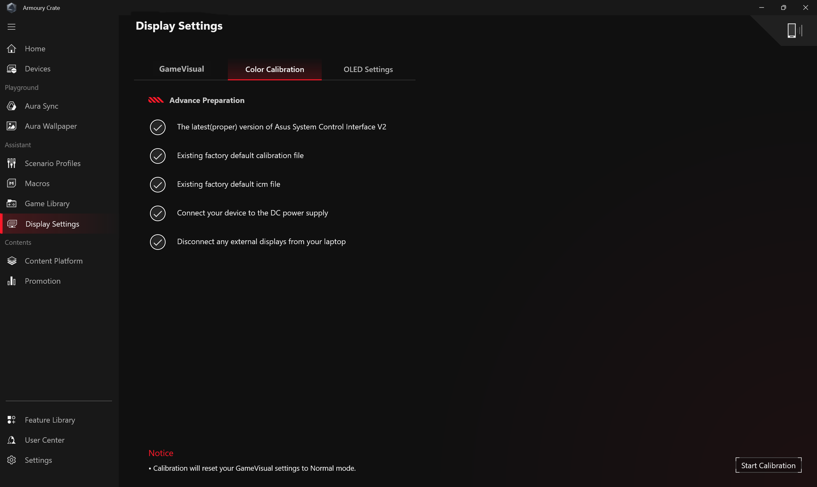This screenshot has height=487, width=817.
Task: Click the Game Library icon
Action: click(x=11, y=204)
